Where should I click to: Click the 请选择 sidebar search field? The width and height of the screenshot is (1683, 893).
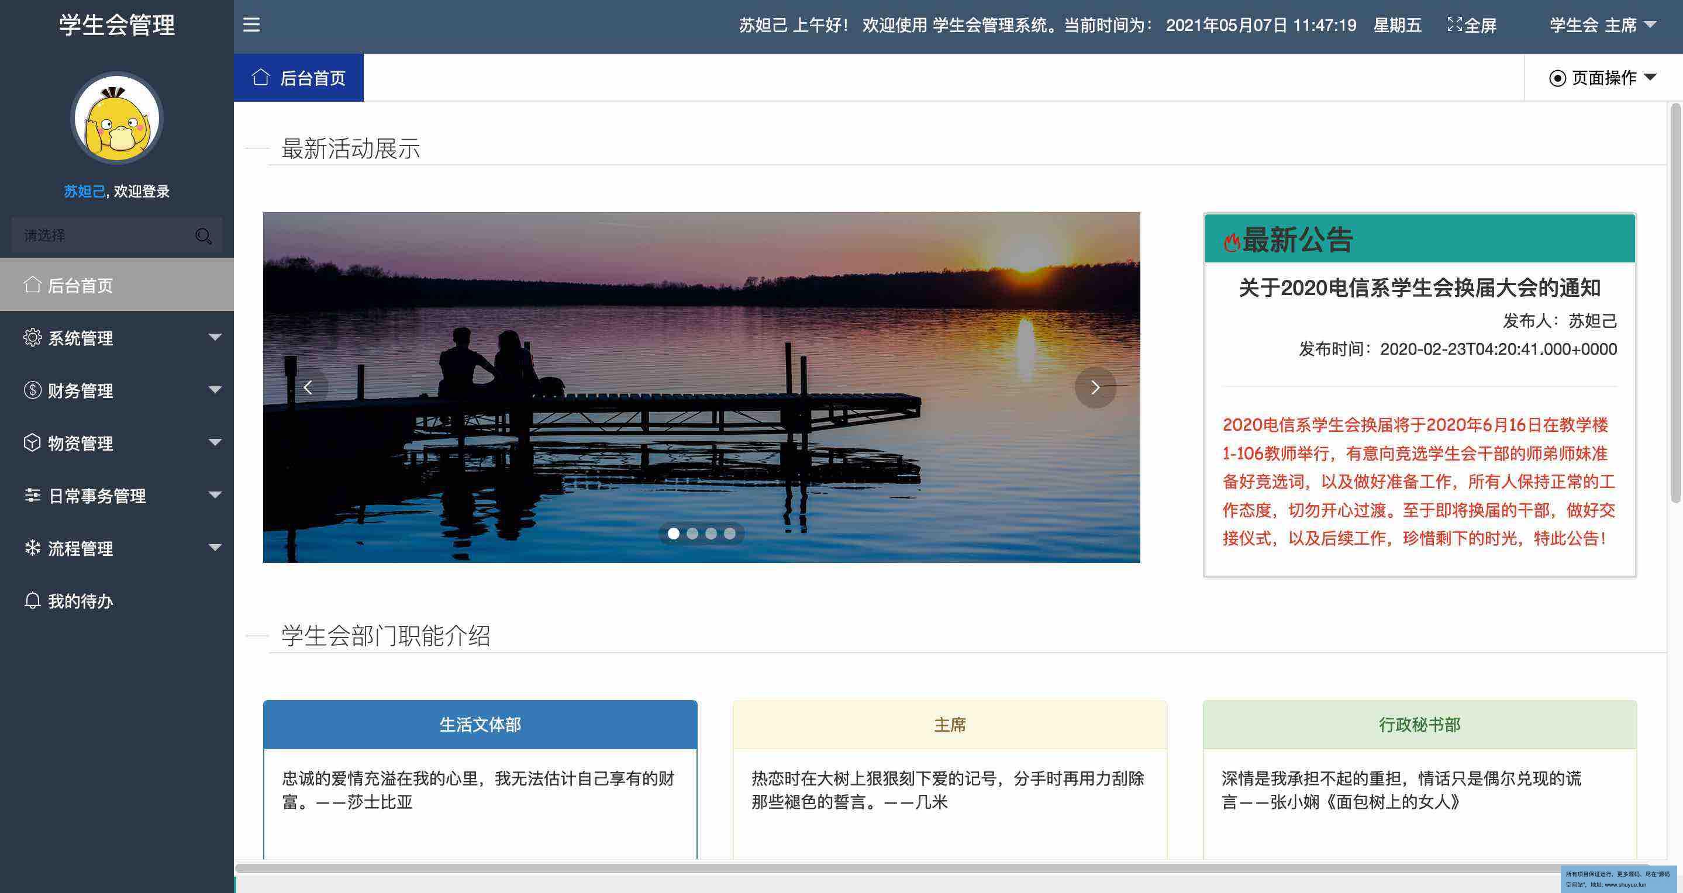98,236
